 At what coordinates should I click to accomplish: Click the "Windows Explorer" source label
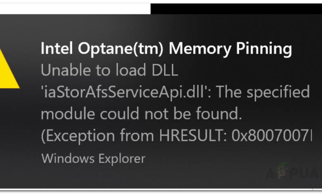pos(93,159)
